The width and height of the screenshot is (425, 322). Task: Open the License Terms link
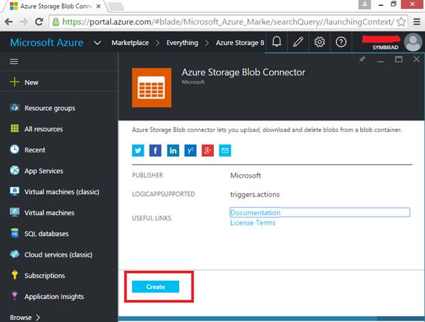click(253, 223)
